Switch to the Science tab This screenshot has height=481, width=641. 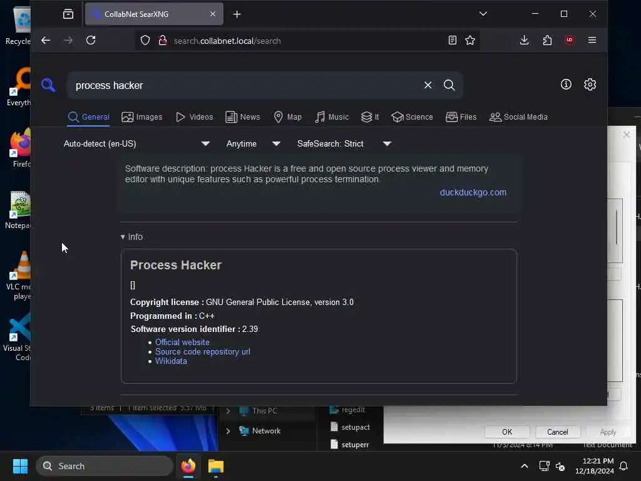[x=412, y=117]
